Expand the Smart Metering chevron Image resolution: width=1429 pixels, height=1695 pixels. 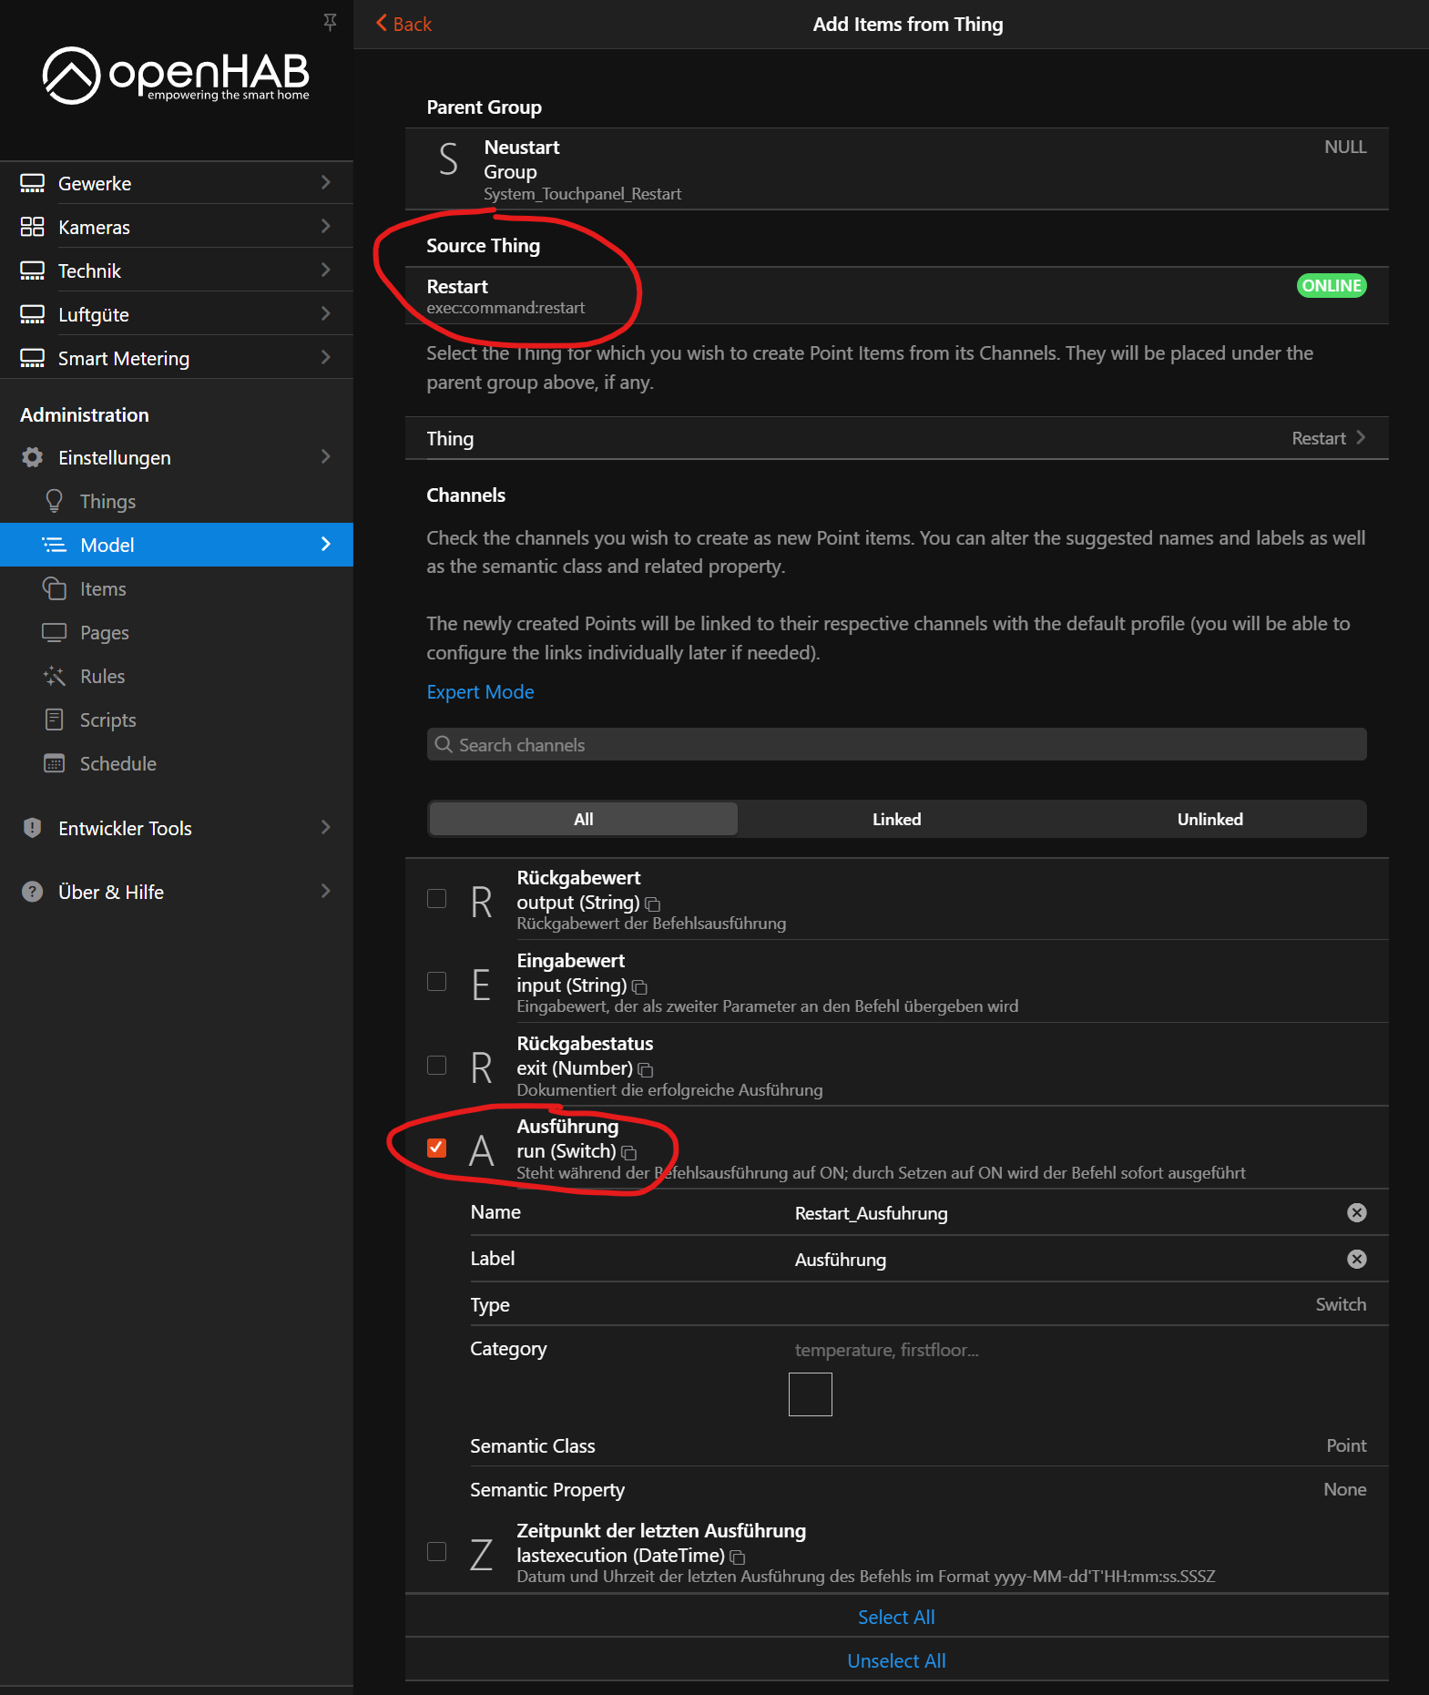325,357
